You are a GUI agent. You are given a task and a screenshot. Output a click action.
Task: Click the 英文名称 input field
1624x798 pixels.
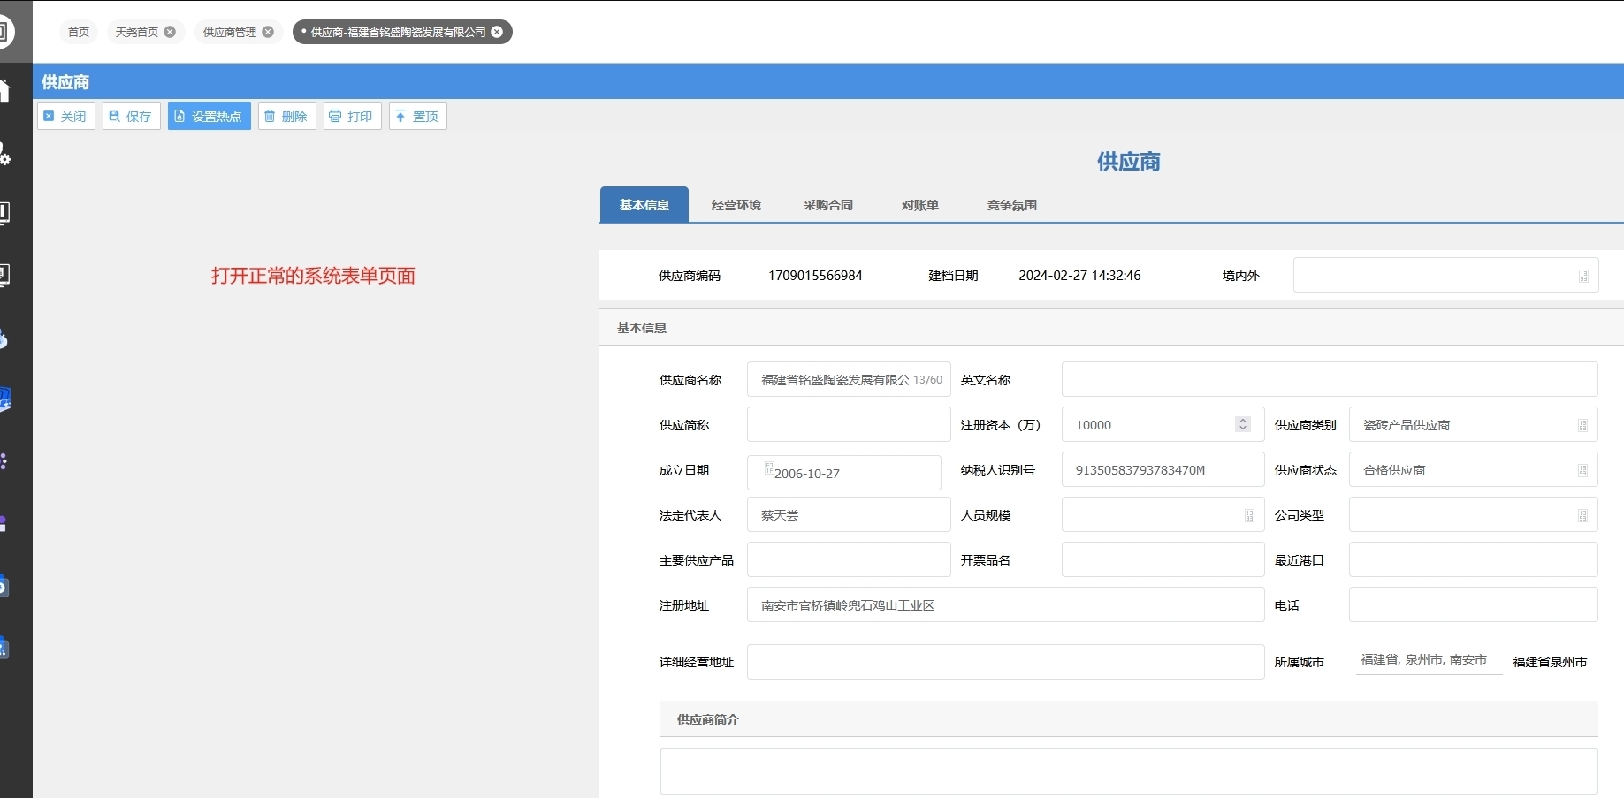pyautogui.click(x=1329, y=380)
